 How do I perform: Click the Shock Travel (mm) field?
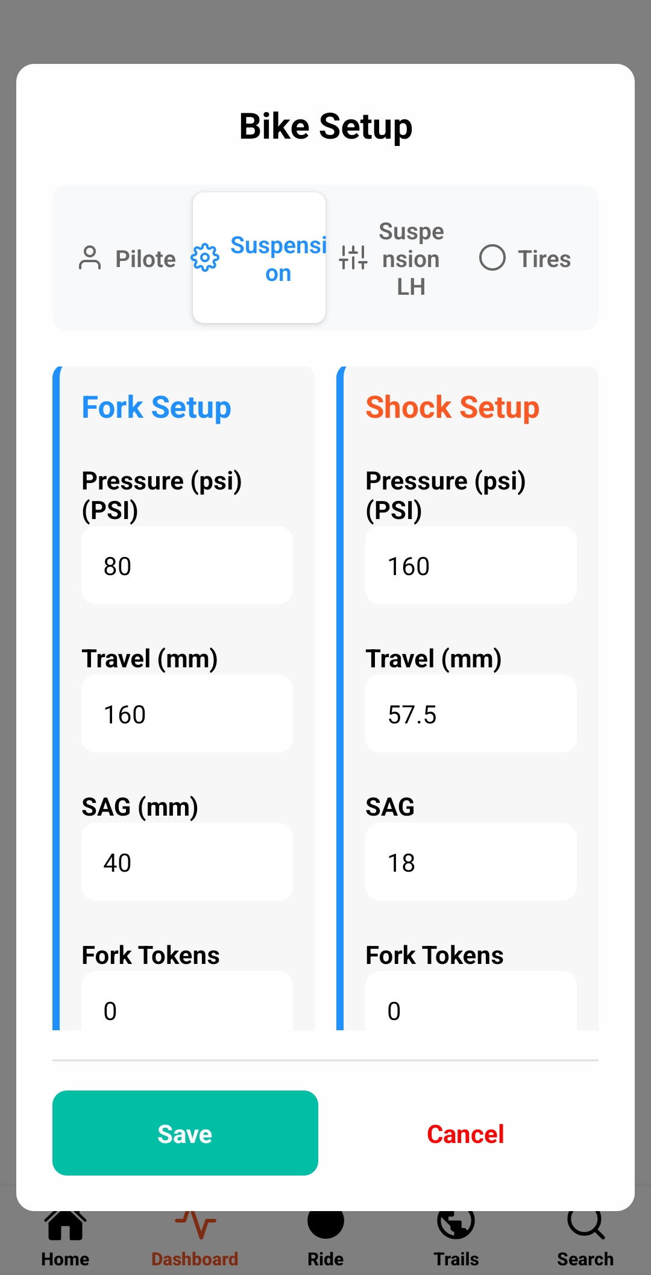click(471, 714)
